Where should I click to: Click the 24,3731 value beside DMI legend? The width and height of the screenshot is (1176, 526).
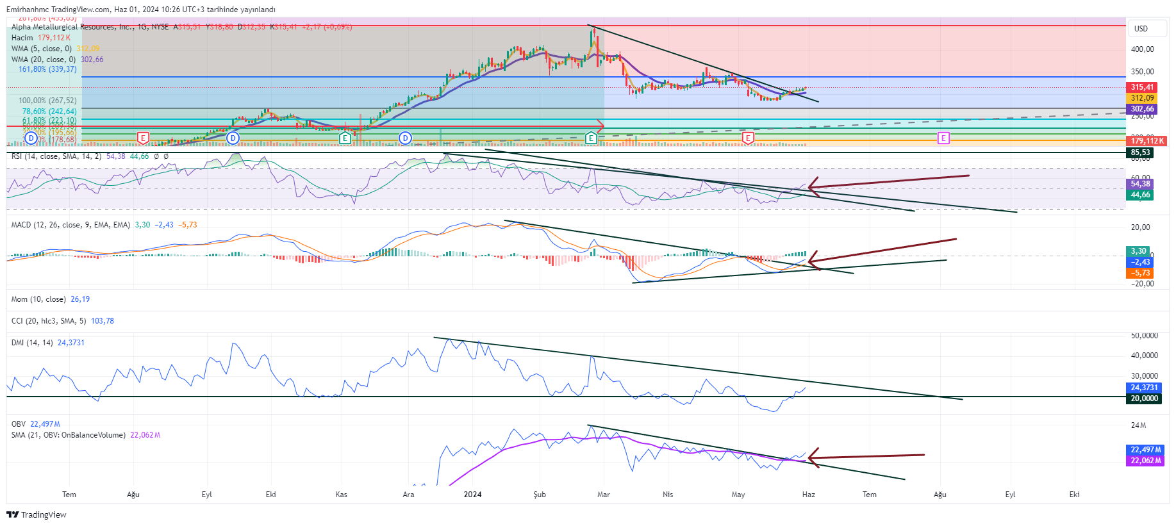(x=71, y=343)
